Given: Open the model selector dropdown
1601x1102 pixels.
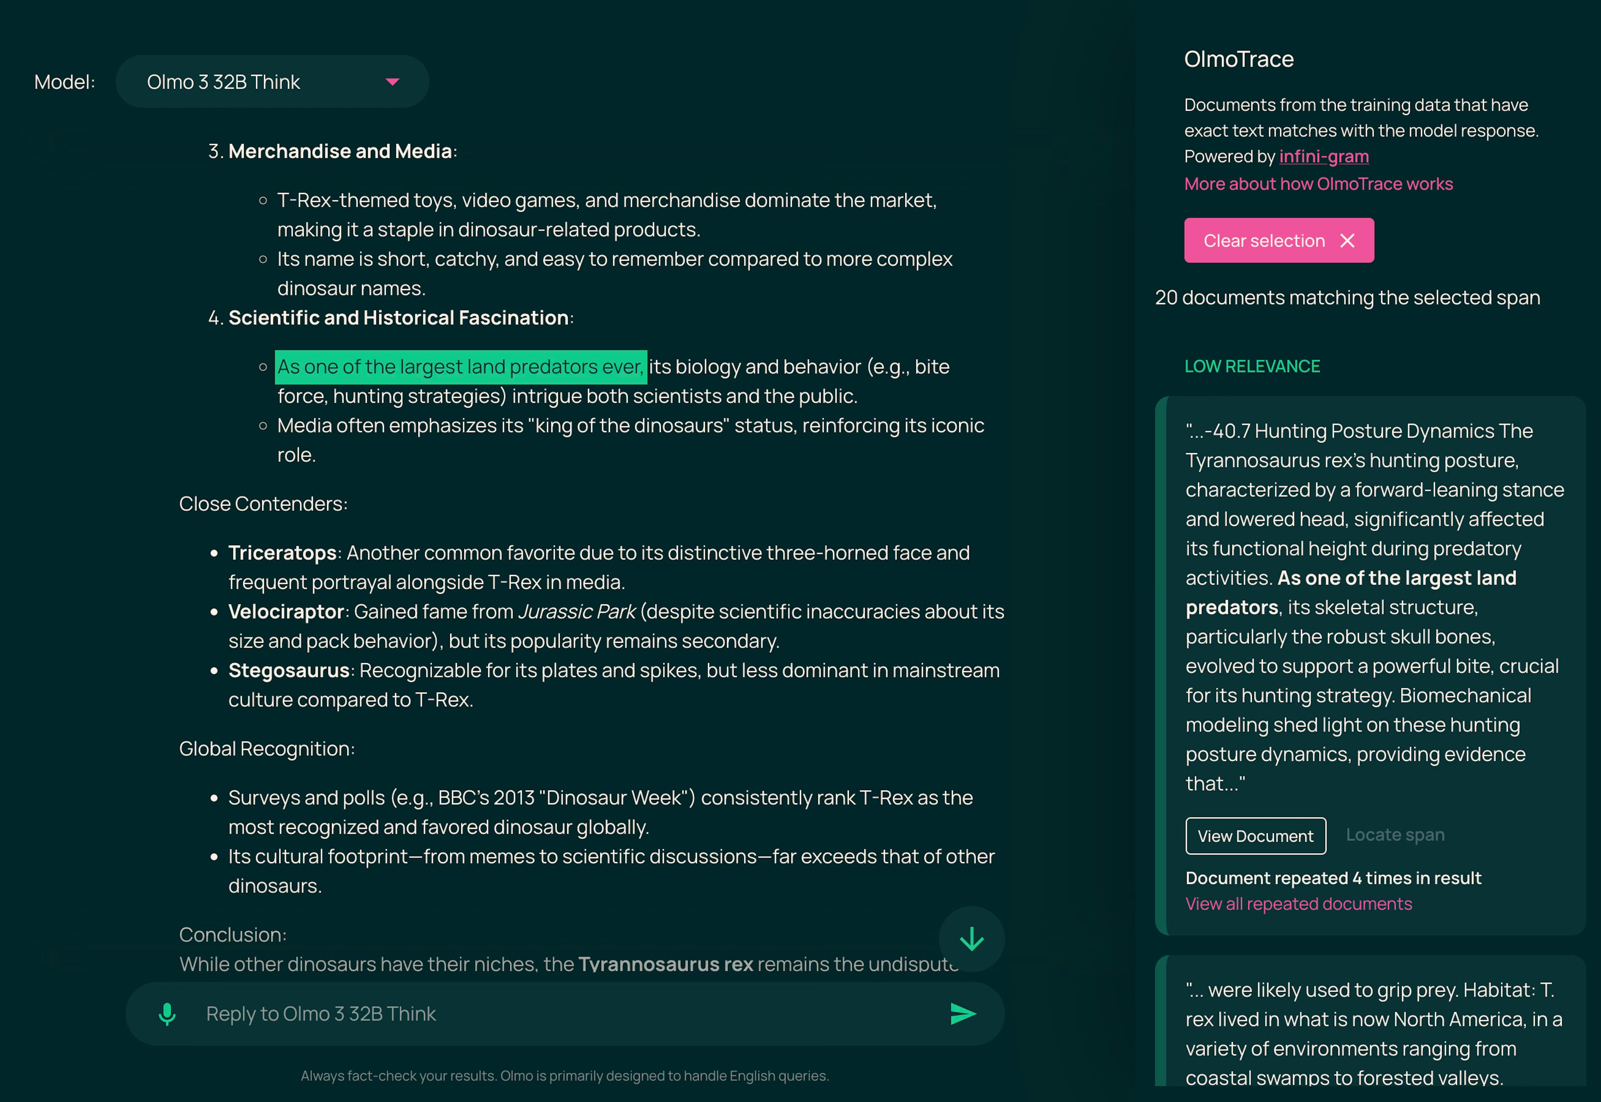Looking at the screenshot, I should point(272,81).
